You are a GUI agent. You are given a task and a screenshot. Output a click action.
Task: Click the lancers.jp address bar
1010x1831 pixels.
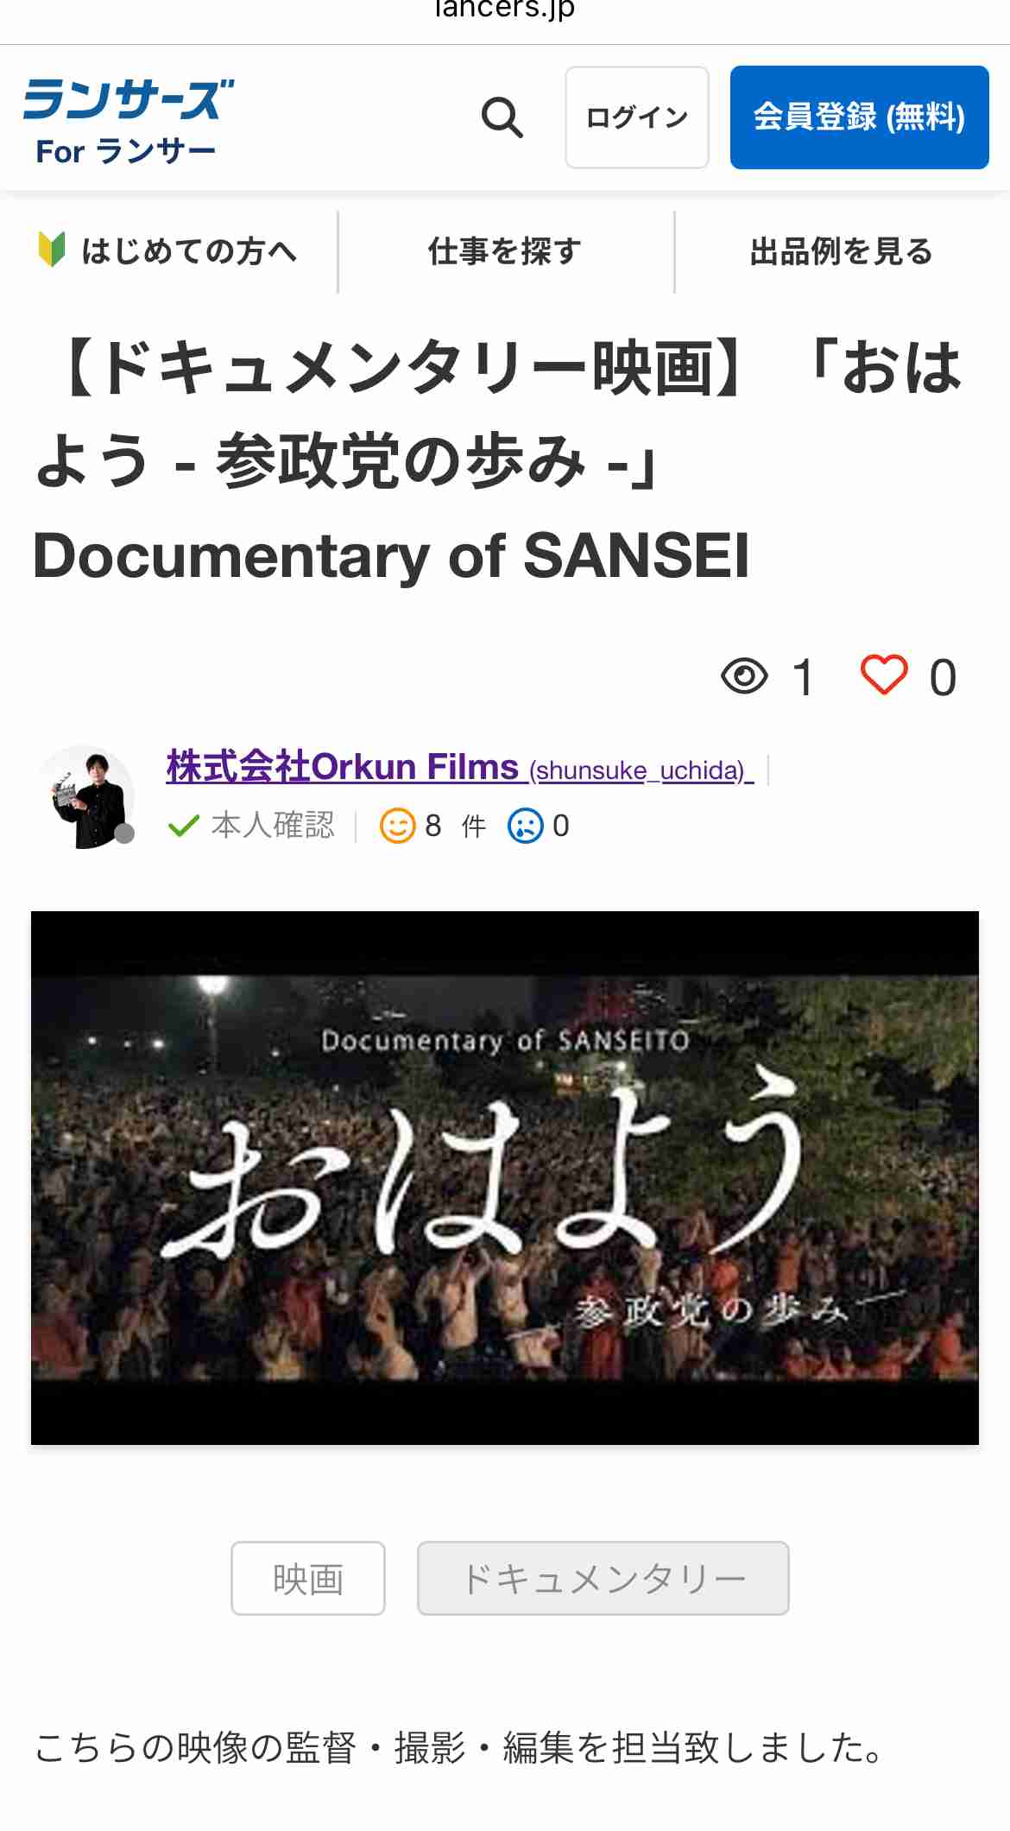pos(505,10)
